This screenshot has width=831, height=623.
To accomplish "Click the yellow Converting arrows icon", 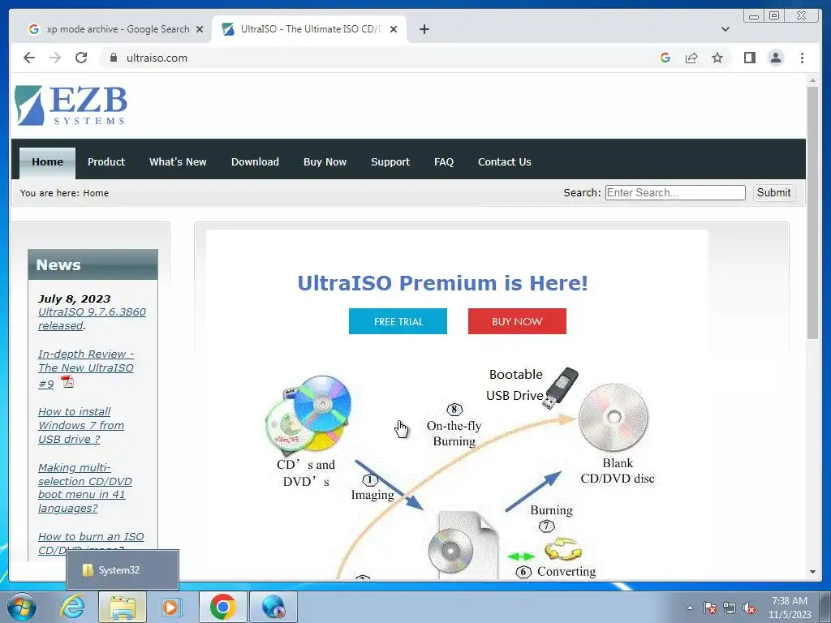I will (x=563, y=549).
